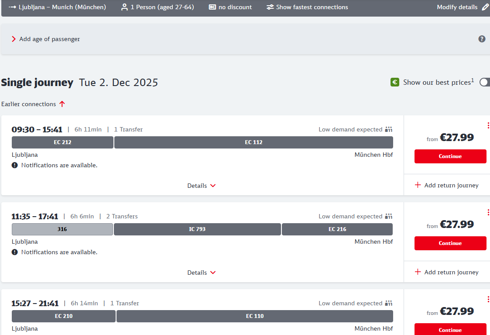
Task: Select the EC 110 train segment
Action: pos(255,316)
